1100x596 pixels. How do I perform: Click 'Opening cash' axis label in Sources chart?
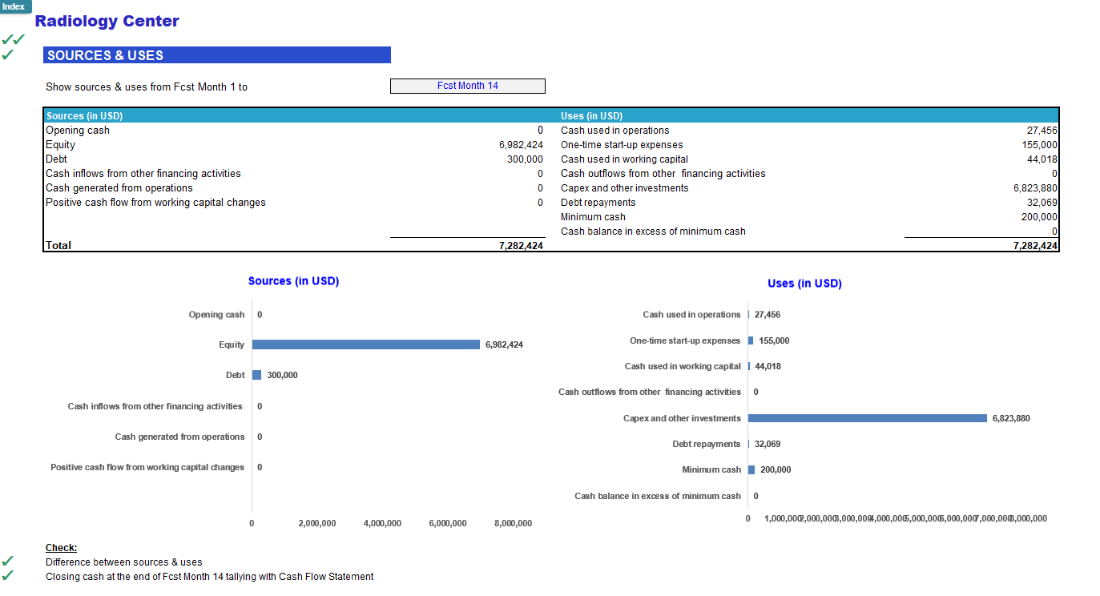coord(216,315)
